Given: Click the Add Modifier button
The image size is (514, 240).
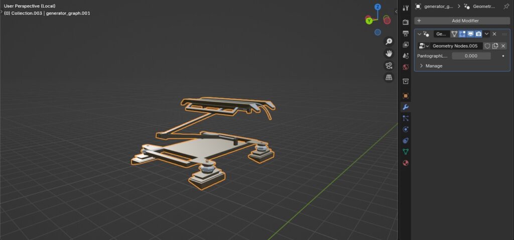Looking at the screenshot, I should click(462, 21).
